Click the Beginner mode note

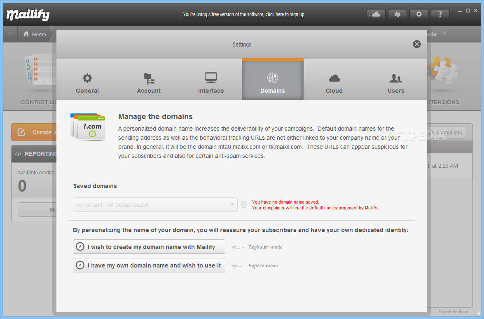click(265, 247)
